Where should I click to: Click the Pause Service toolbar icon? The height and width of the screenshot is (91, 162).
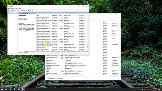[x=31, y=11]
